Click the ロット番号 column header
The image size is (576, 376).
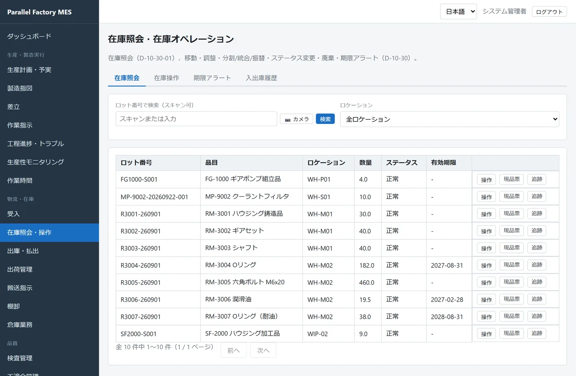tap(158, 163)
